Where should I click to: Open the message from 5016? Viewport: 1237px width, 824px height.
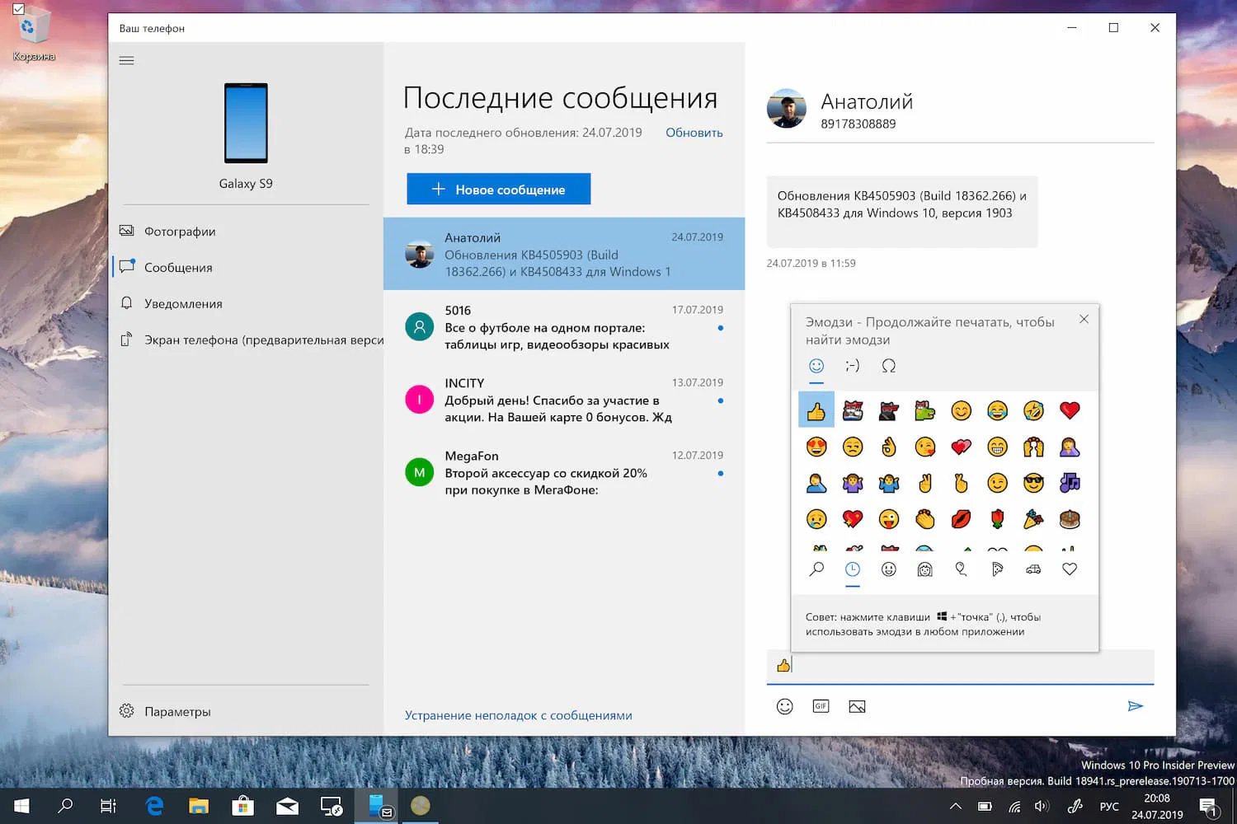tap(564, 327)
